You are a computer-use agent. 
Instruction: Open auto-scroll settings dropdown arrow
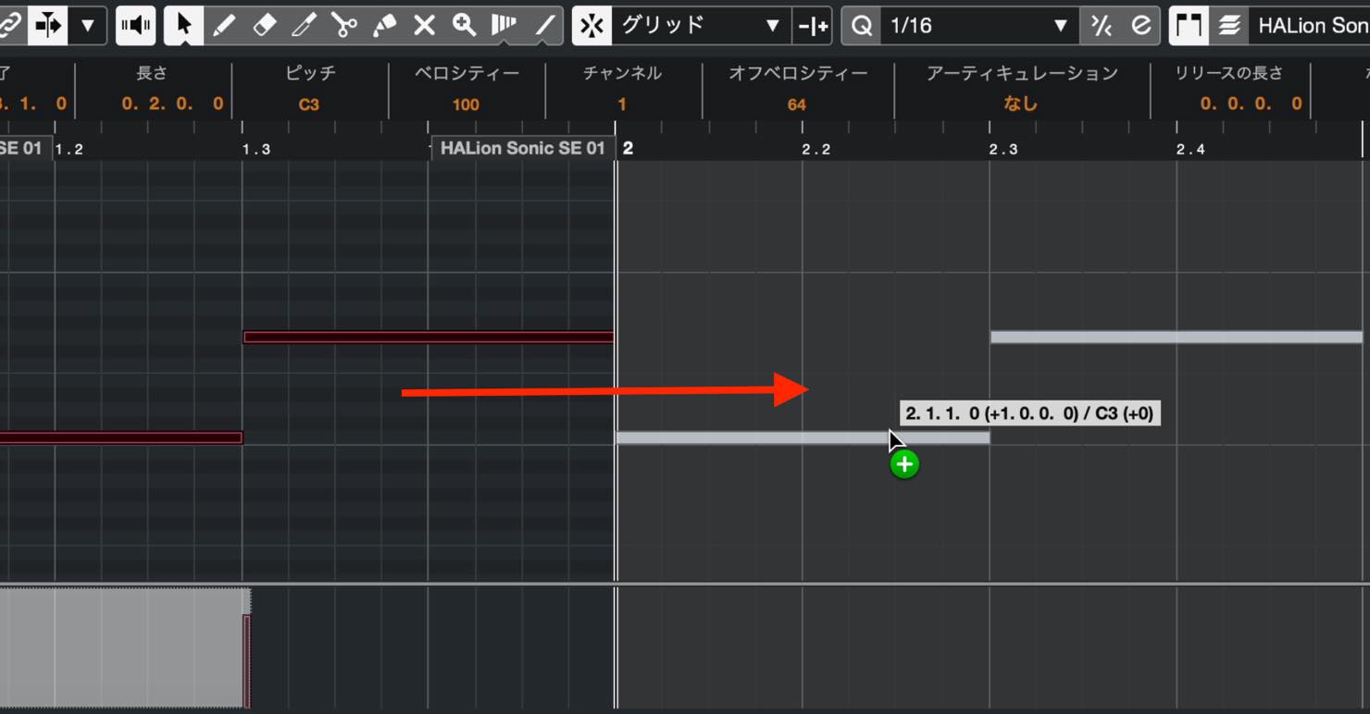[x=87, y=26]
